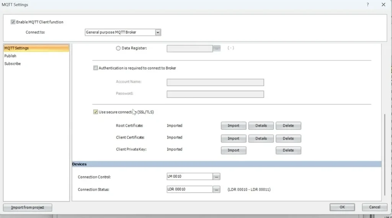The height and width of the screenshot is (218, 392).
Task: Cancel the MQTT Settings dialog
Action: [374, 207]
